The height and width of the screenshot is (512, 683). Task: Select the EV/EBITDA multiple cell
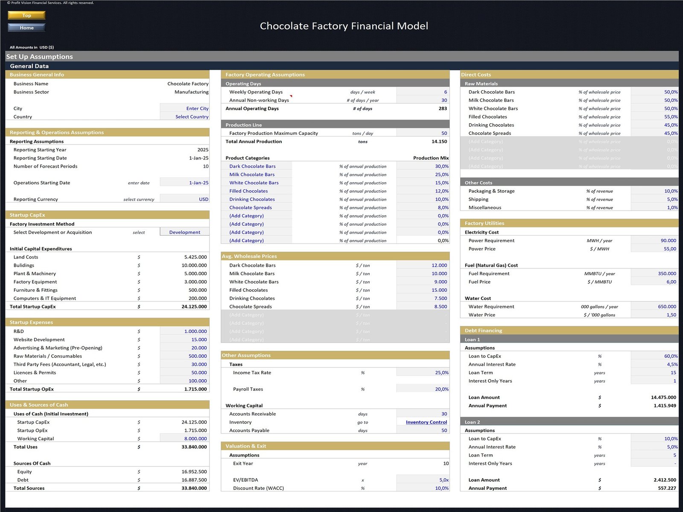[x=423, y=480]
